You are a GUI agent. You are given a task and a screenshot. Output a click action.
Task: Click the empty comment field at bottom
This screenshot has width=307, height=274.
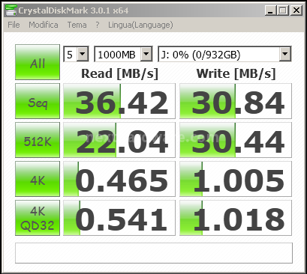click(154, 253)
